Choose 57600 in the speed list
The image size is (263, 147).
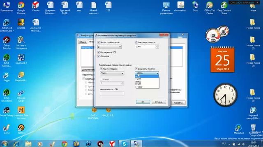click(147, 85)
